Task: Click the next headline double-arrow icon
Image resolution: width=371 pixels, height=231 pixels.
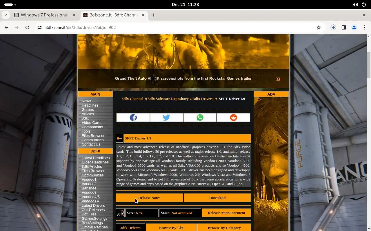Action: pos(278,79)
